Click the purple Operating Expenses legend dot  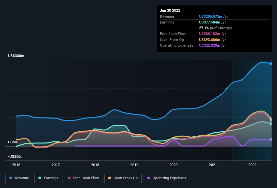pos(148,178)
